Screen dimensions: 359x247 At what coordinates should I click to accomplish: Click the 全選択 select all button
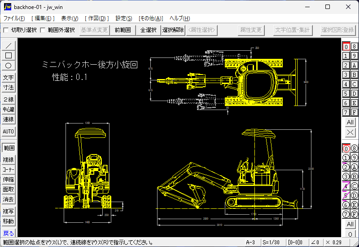pyautogui.click(x=149, y=30)
